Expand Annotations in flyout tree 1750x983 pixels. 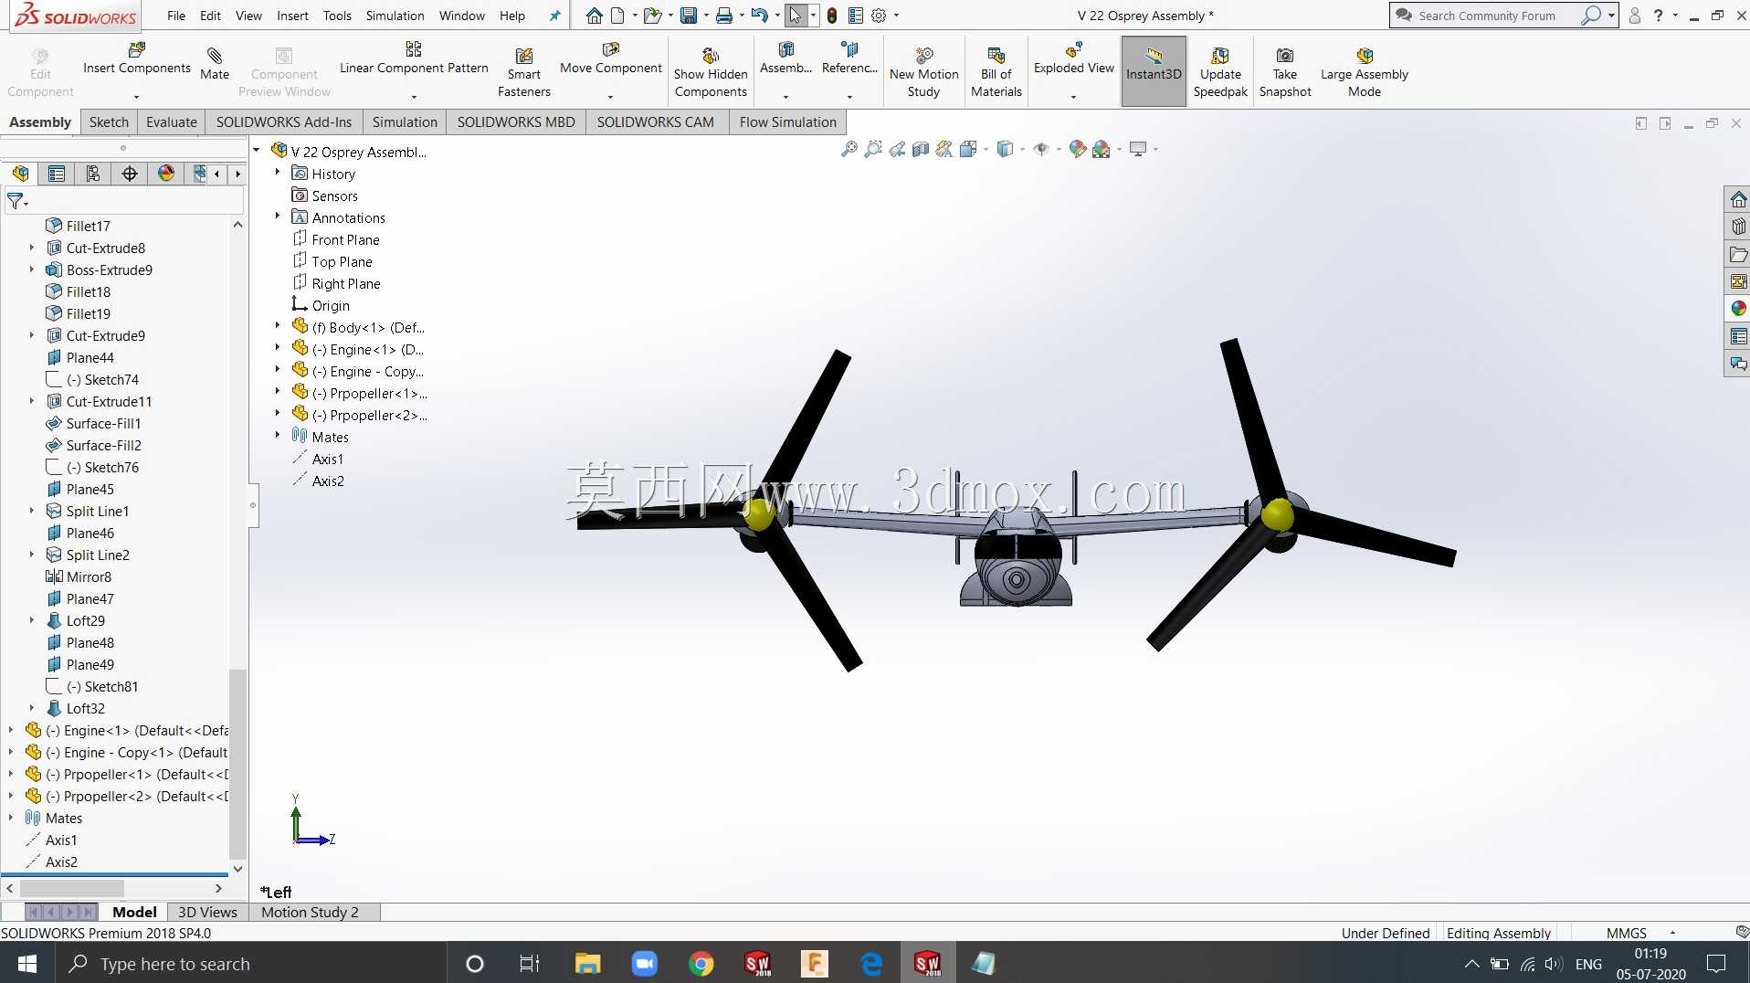278,216
